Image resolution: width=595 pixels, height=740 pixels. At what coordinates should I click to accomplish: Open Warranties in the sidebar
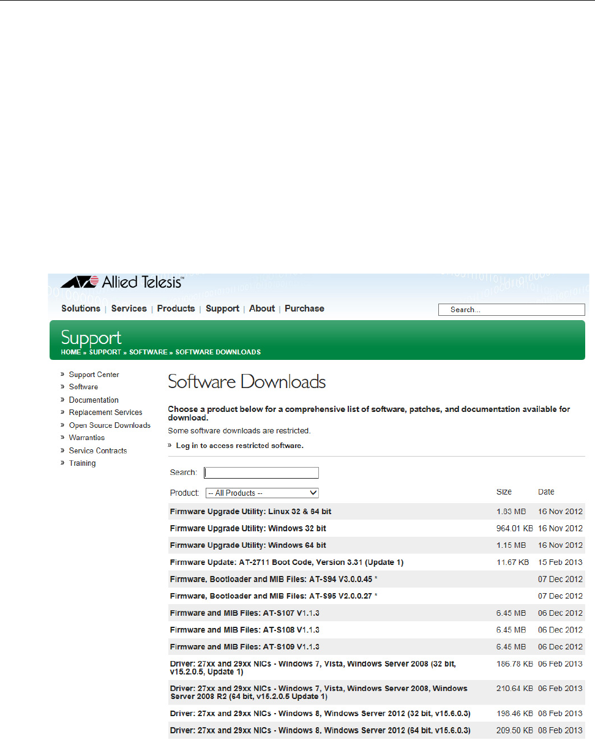pos(87,438)
